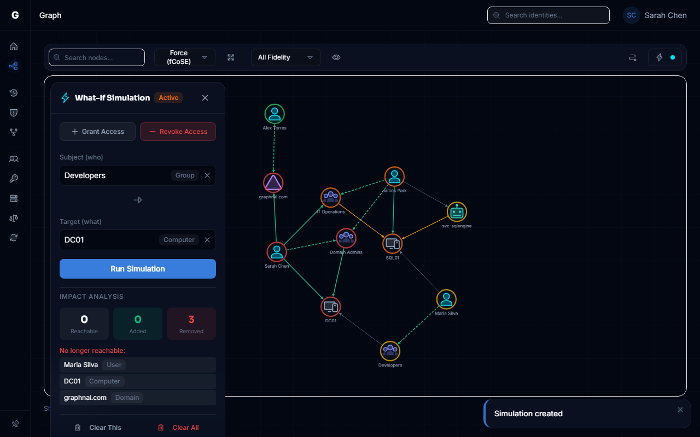Image resolution: width=700 pixels, height=437 pixels.
Task: Click the fit-to-screen icon in the toolbar
Action: [231, 57]
